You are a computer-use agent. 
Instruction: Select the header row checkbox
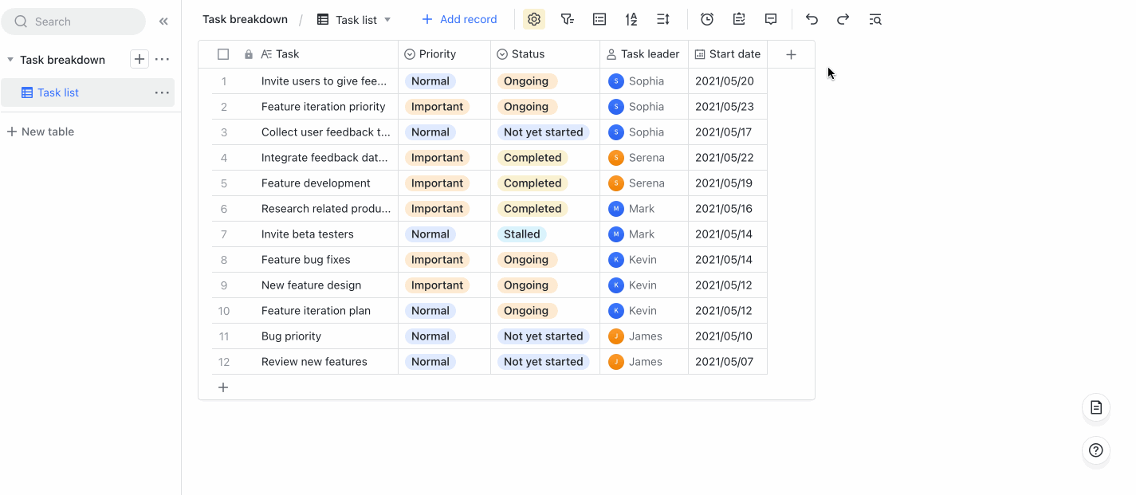[x=224, y=53]
